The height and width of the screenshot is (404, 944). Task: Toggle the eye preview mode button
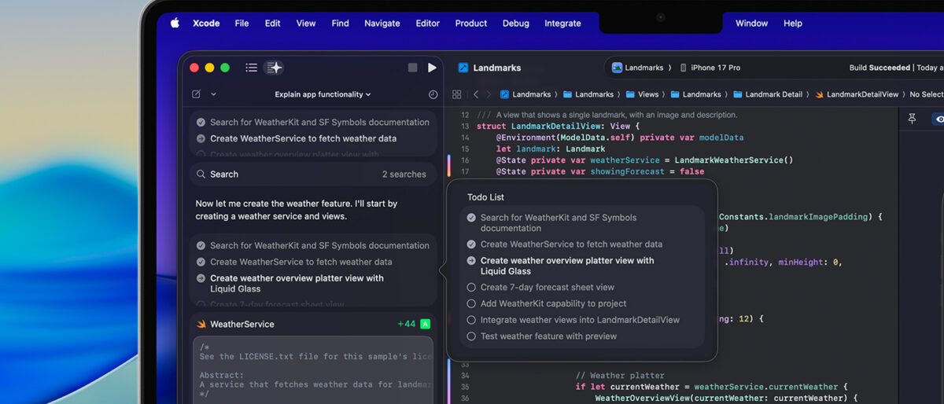pyautogui.click(x=938, y=119)
